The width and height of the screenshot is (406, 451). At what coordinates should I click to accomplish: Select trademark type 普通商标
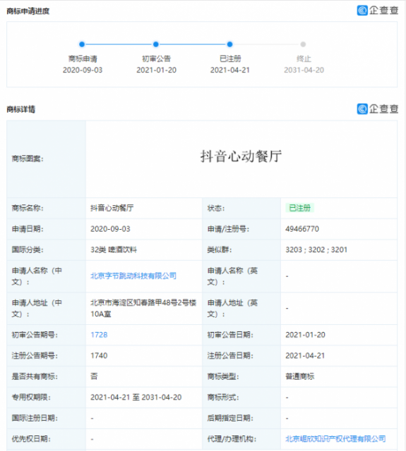click(x=299, y=376)
